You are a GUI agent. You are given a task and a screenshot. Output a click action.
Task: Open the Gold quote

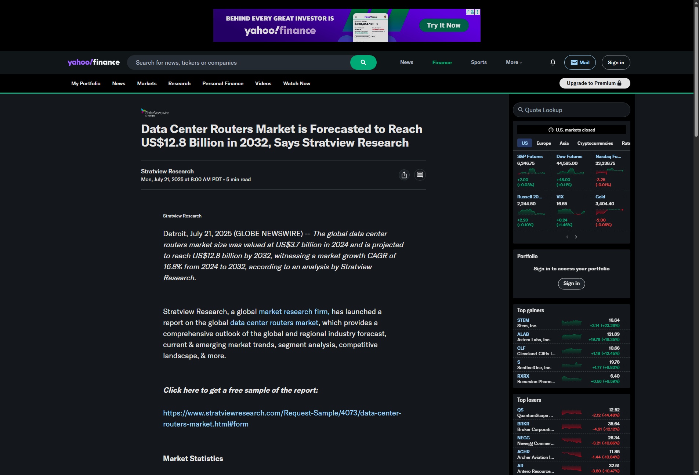[x=600, y=197]
